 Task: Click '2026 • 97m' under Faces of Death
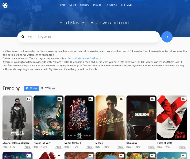pyautogui.click(x=164, y=147)
